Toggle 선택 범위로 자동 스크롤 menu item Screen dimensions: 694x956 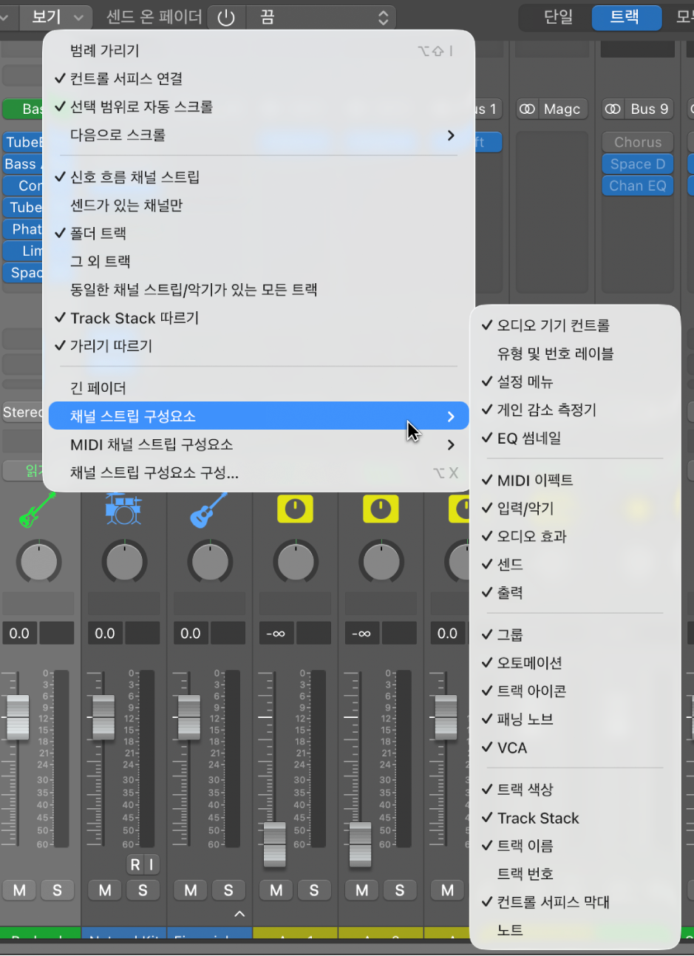pyautogui.click(x=259, y=106)
